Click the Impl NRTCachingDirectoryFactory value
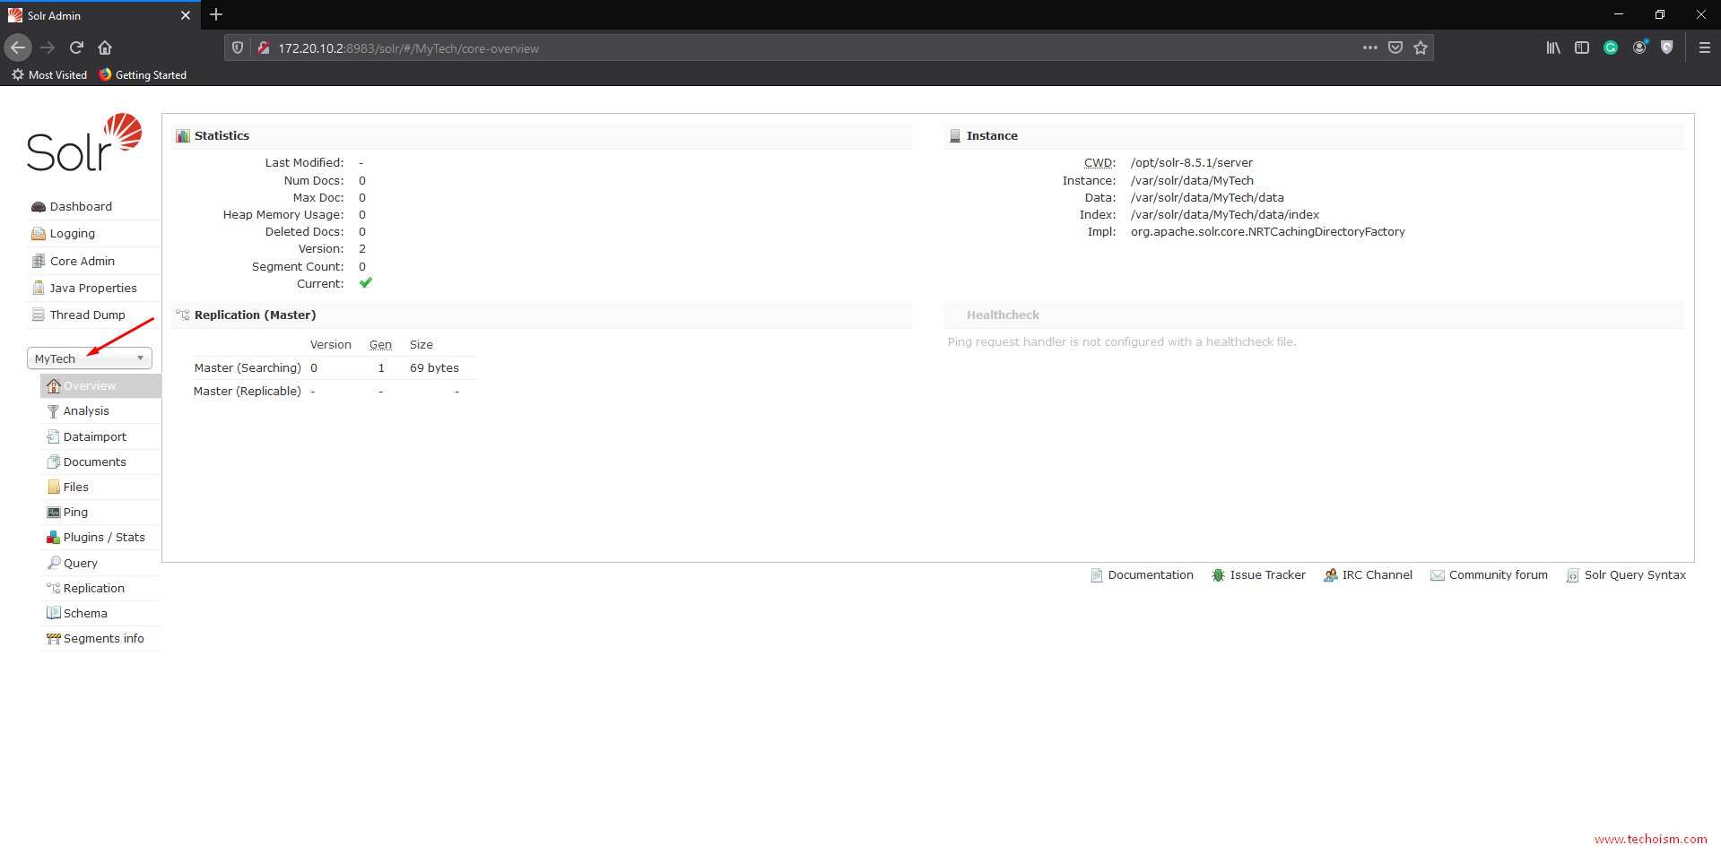 click(1267, 232)
